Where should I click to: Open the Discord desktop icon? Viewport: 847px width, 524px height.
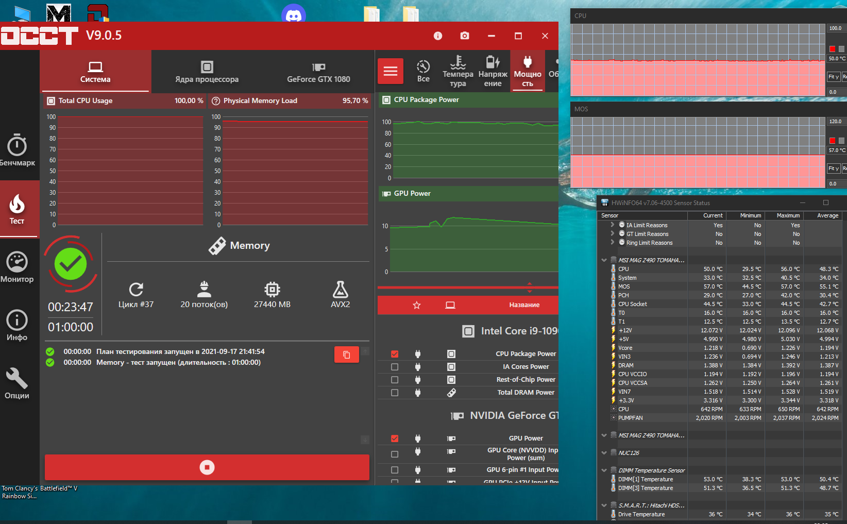tap(294, 14)
